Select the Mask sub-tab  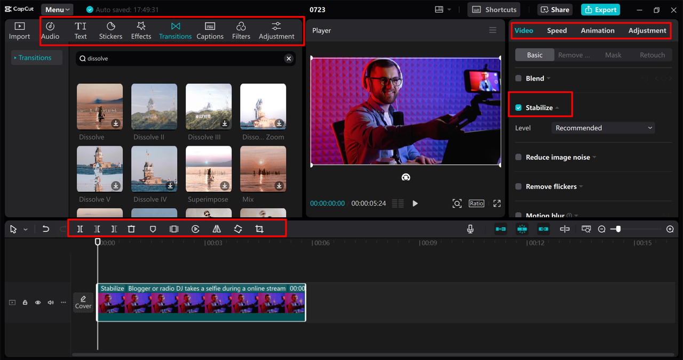tap(613, 55)
